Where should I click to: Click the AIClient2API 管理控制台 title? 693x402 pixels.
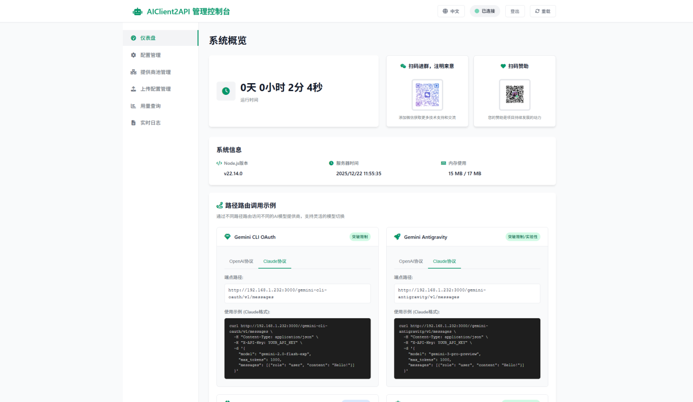(188, 11)
